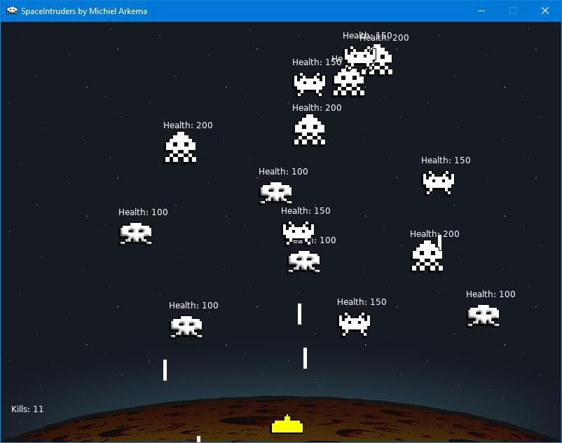Click the yellow player cannon ship
This screenshot has width=562, height=443.
287,424
